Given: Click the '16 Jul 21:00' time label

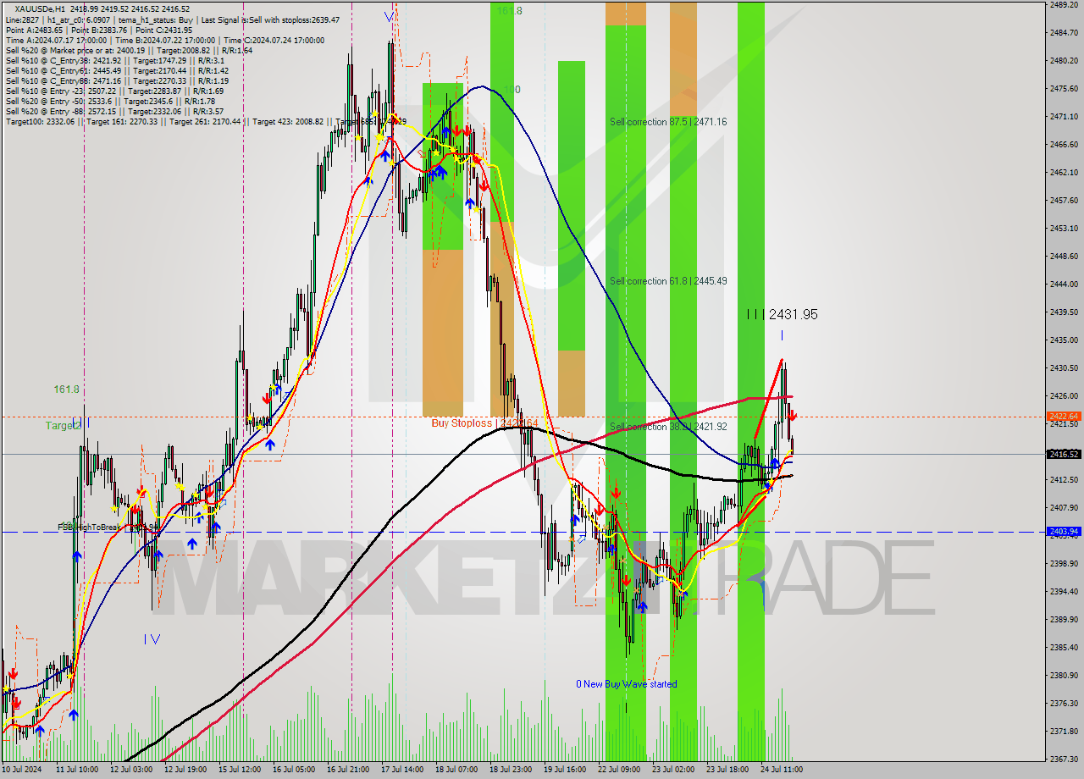Looking at the screenshot, I should pos(348,770).
